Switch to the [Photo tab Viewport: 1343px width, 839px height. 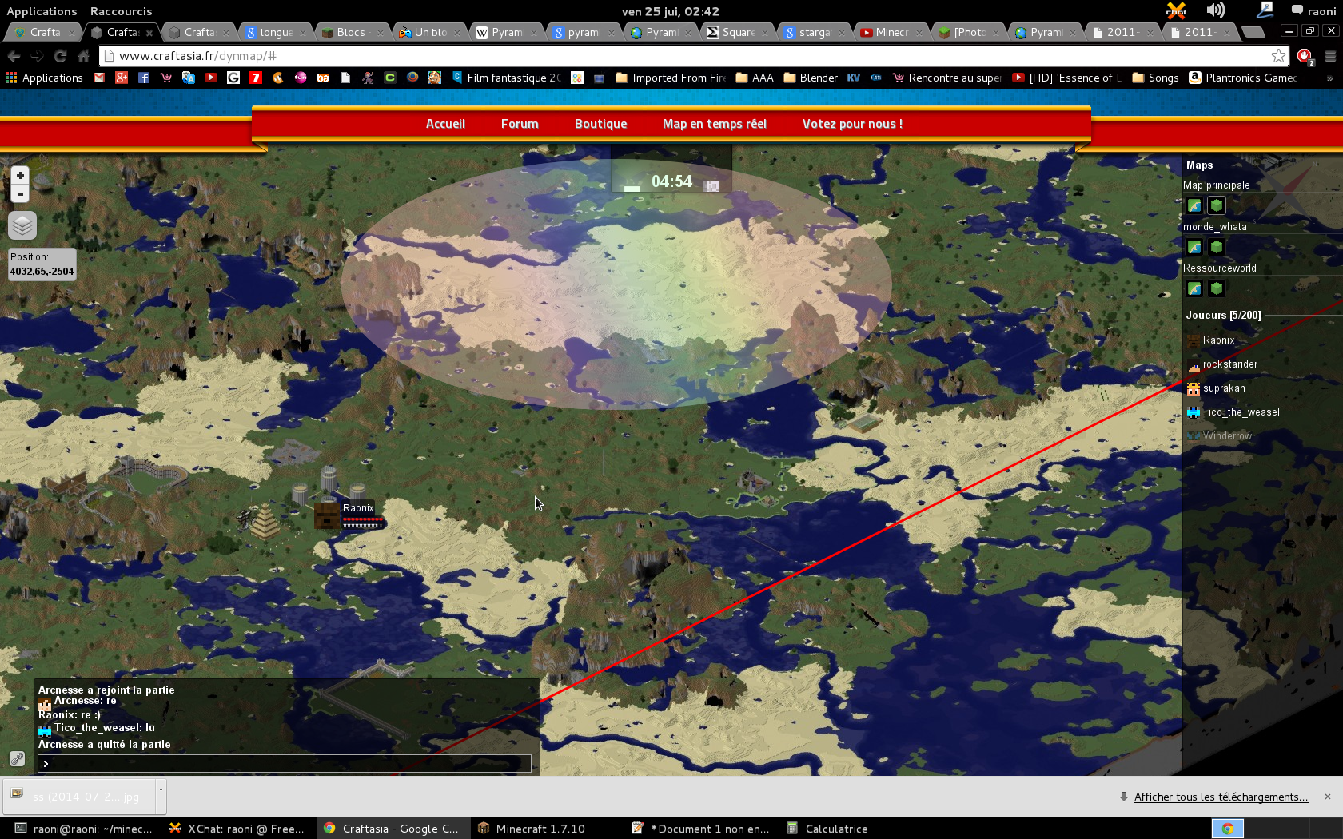pos(969,32)
